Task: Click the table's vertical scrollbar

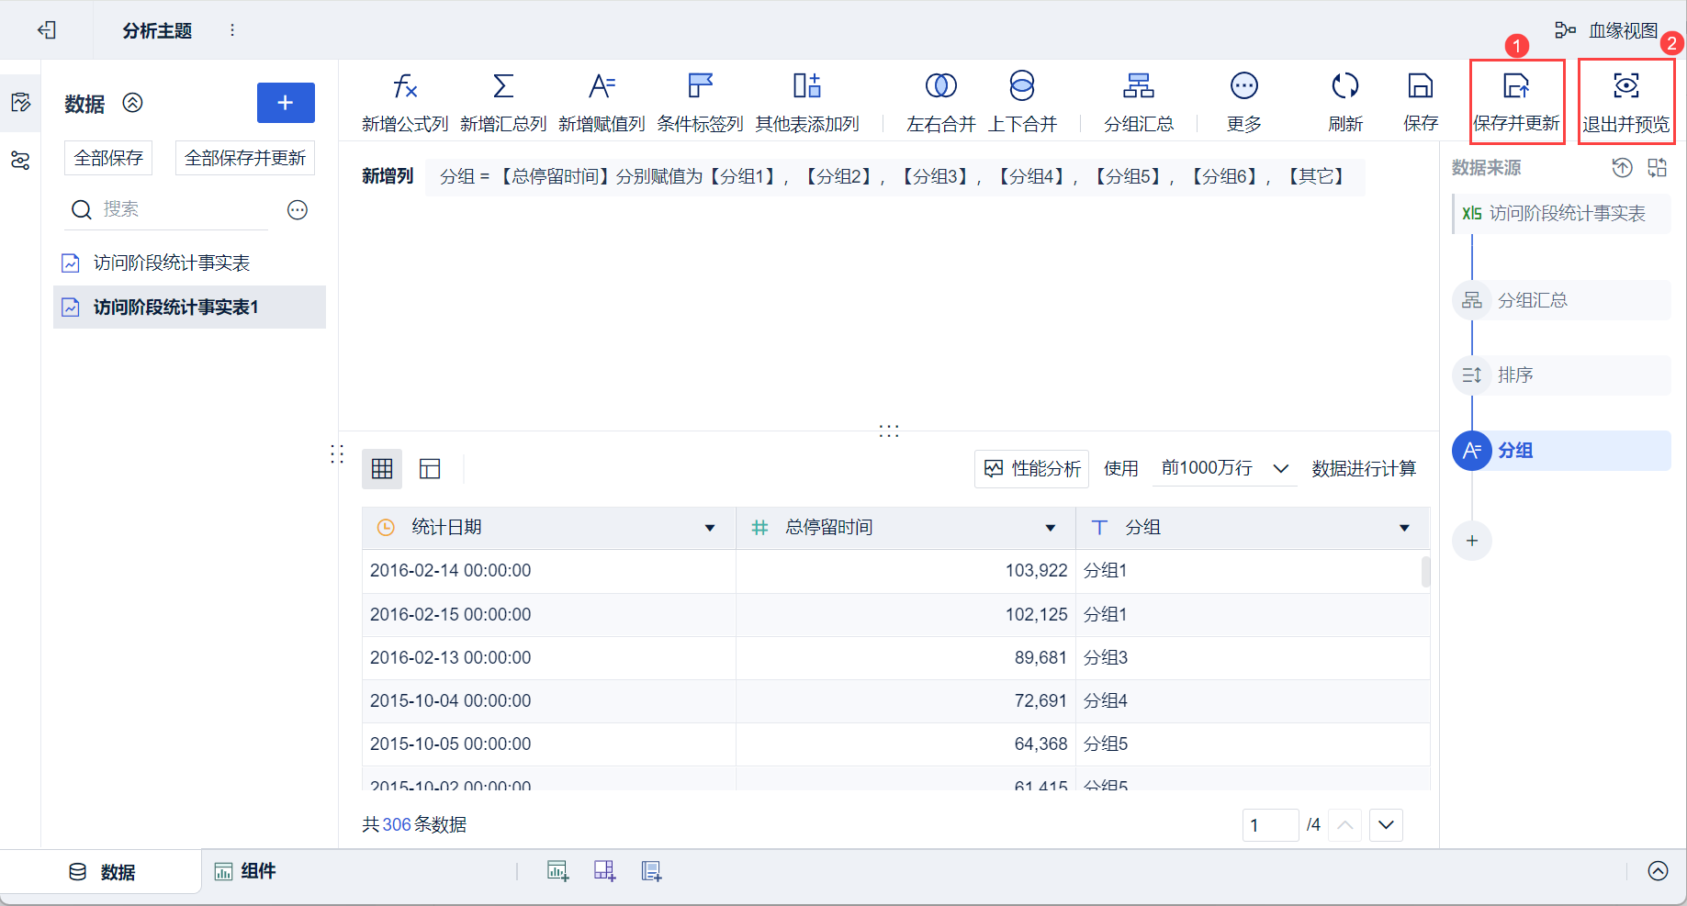Action: [x=1426, y=571]
